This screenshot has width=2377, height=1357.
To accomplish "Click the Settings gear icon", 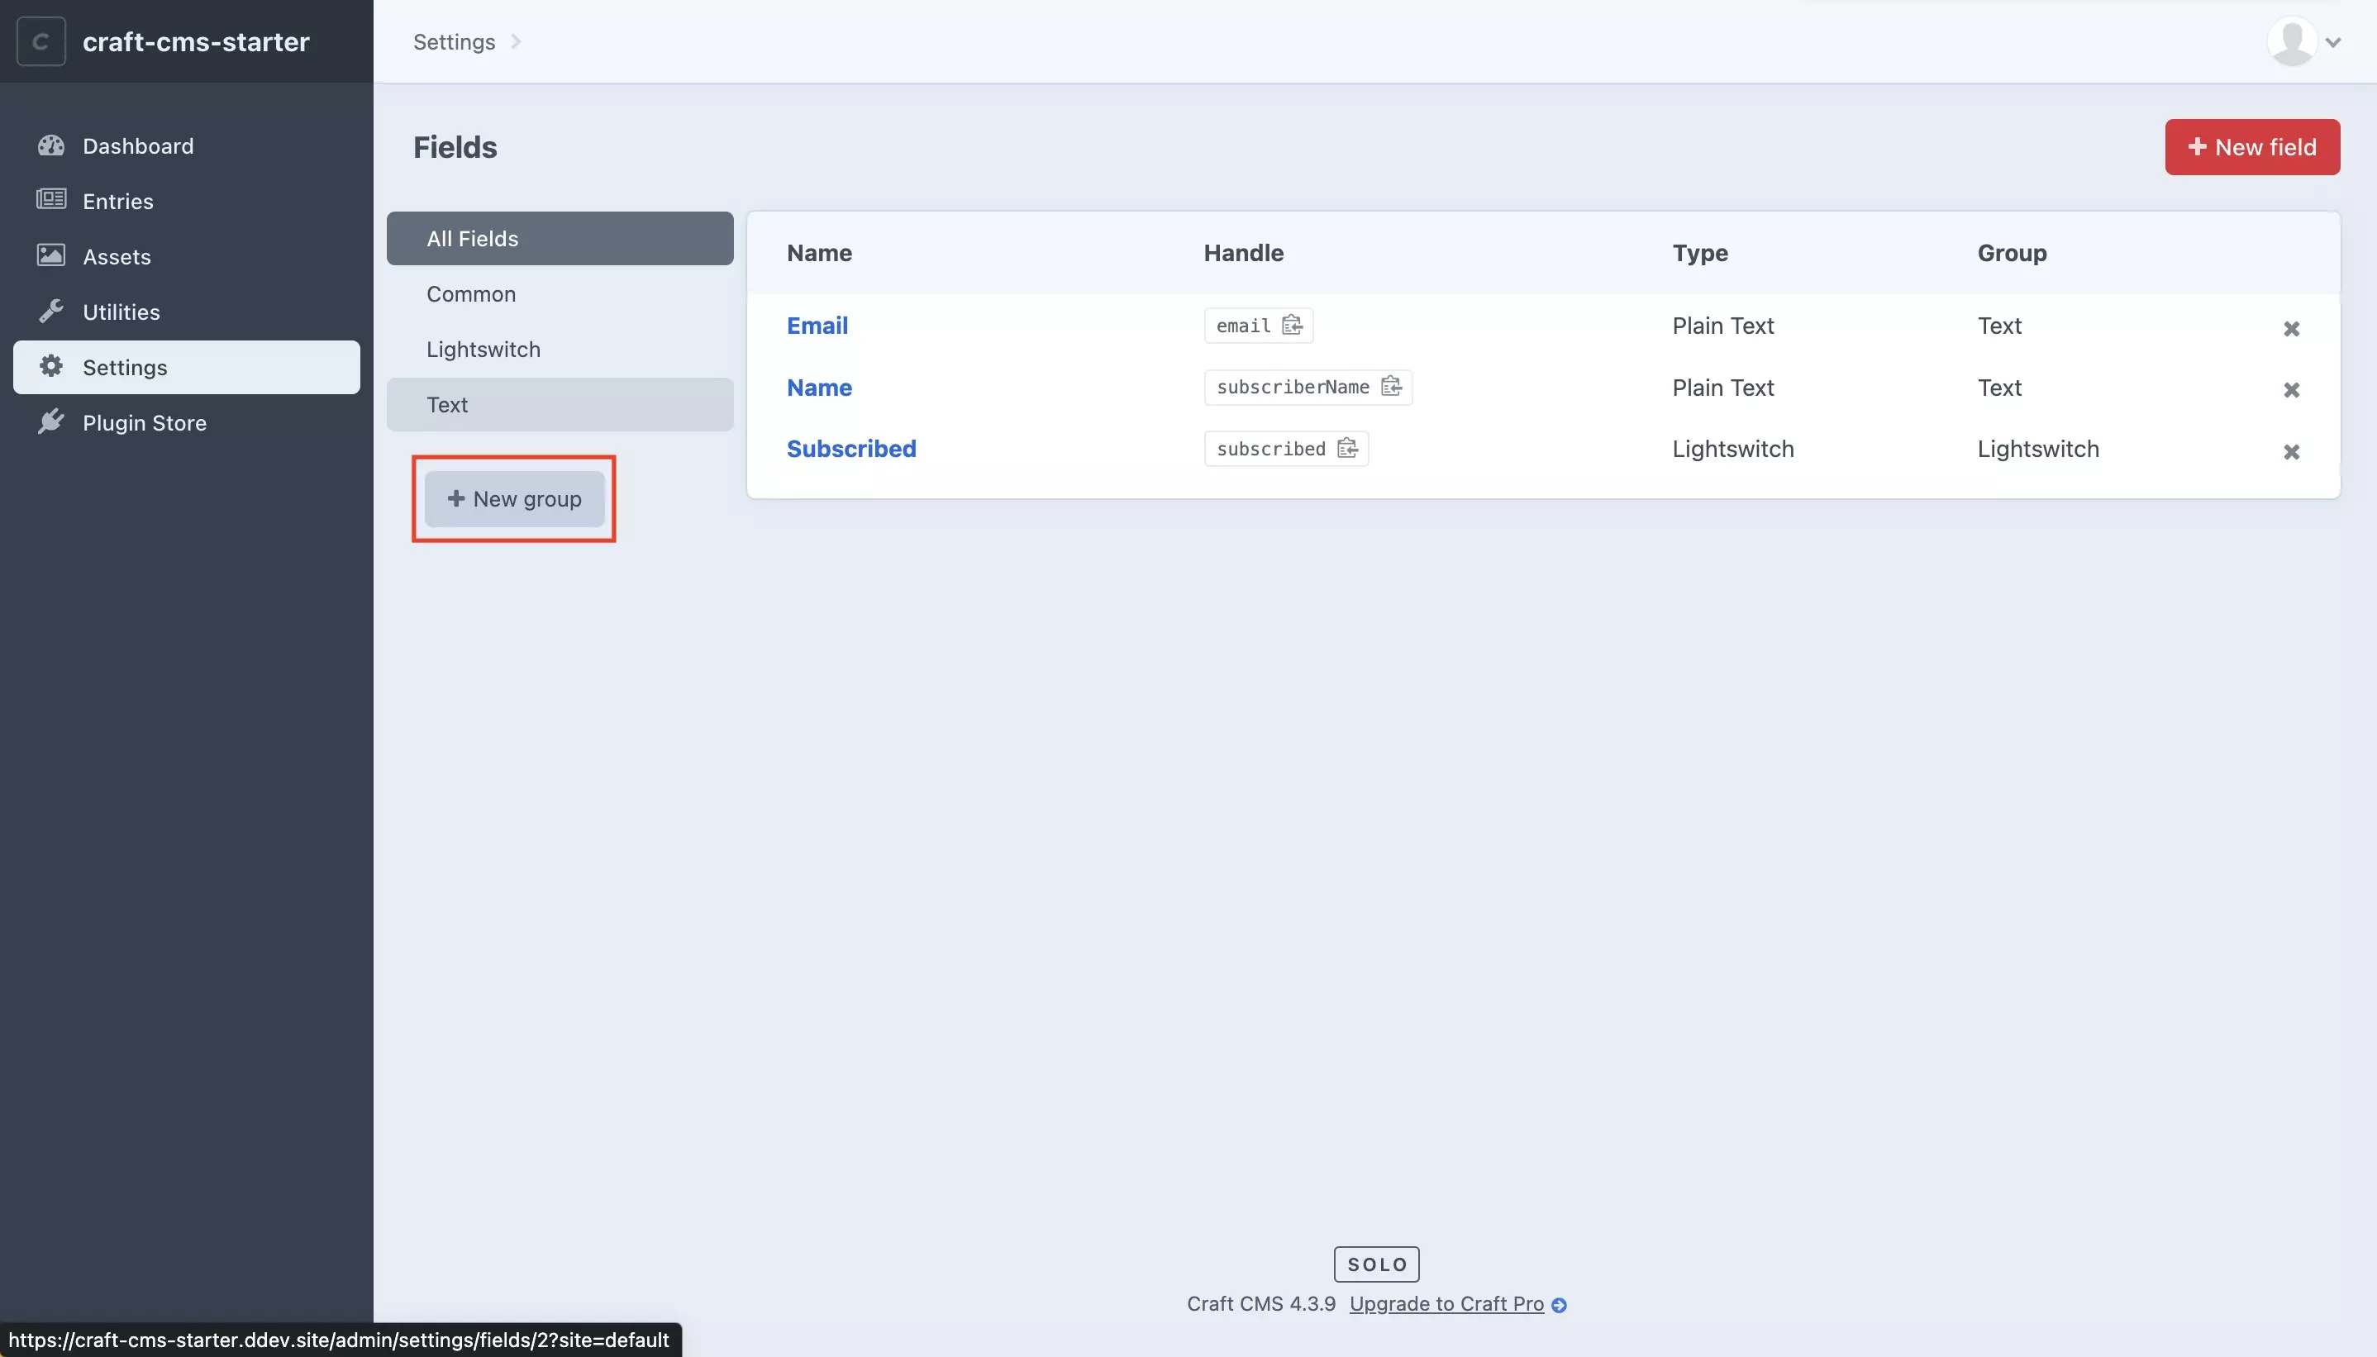I will 51,366.
